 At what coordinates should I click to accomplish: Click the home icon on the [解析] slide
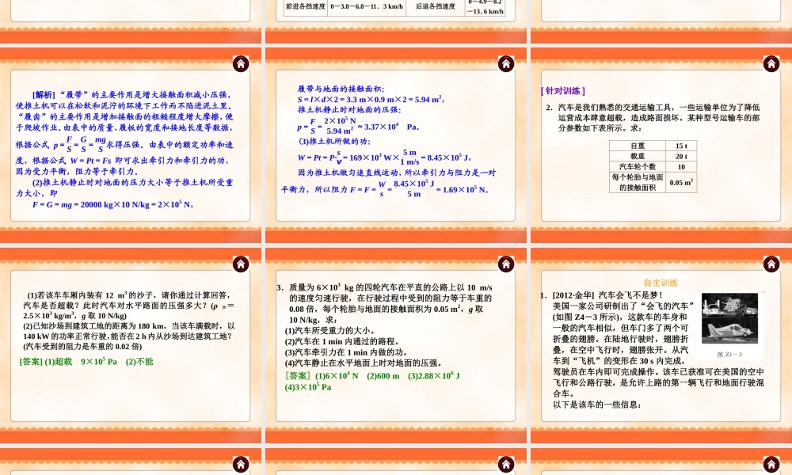coord(240,63)
